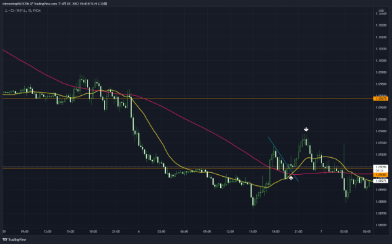The height and width of the screenshot is (244, 392).
Task: Click the USD currency label on price axis
Action: [x=381, y=10]
